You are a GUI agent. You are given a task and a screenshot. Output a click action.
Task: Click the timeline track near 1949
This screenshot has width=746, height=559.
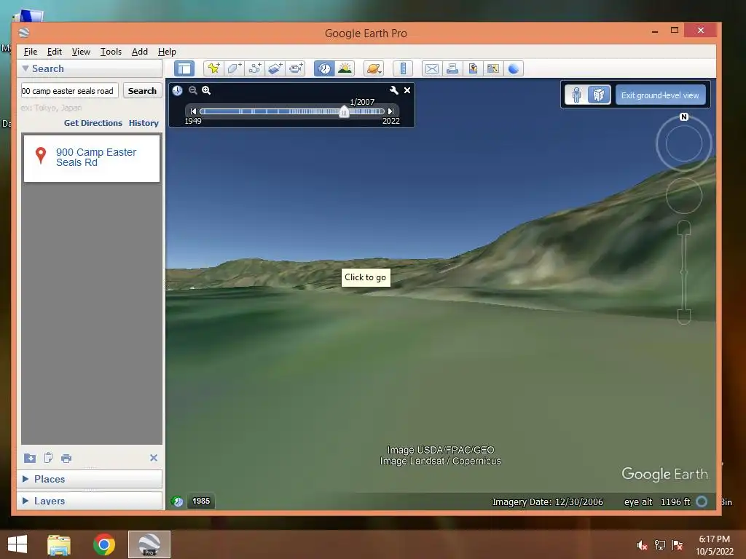[x=204, y=111]
